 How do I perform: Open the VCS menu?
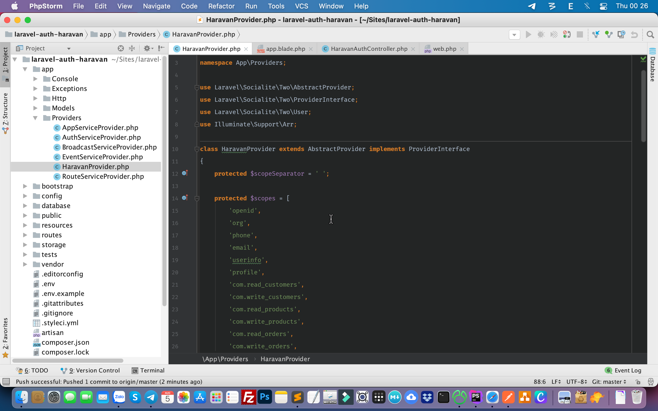[x=301, y=6]
